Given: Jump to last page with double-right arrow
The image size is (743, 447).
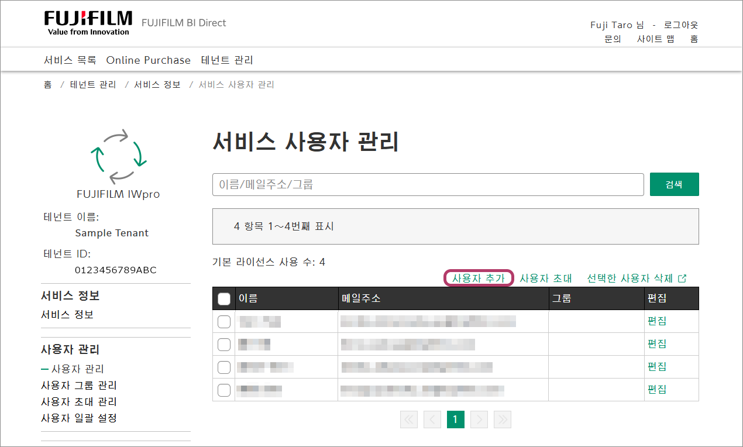Looking at the screenshot, I should click(503, 419).
